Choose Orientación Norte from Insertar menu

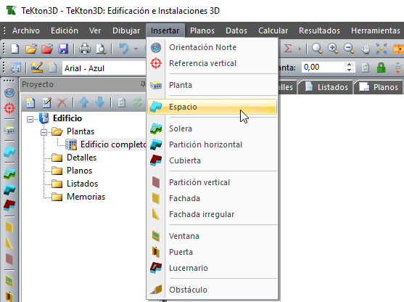213,47
